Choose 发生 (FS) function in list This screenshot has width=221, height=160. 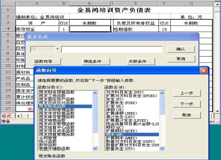(x=115, y=99)
